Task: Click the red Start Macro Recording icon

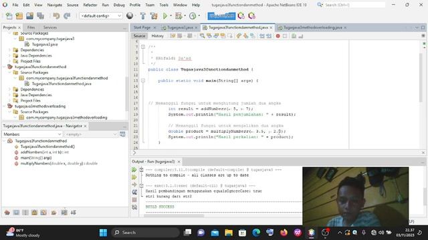Action: click(278, 36)
